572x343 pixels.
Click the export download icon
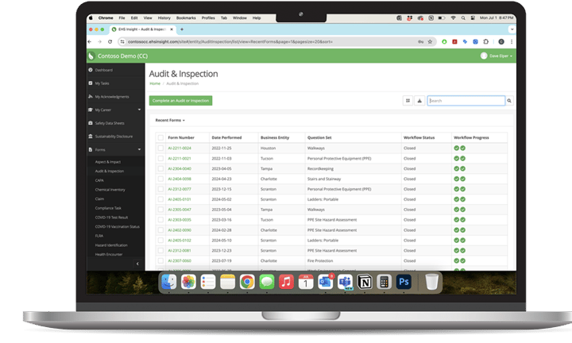click(x=419, y=101)
